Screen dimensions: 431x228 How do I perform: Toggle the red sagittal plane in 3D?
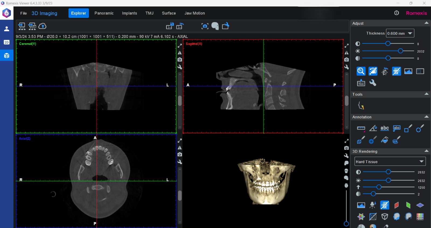pyautogui.click(x=396, y=205)
